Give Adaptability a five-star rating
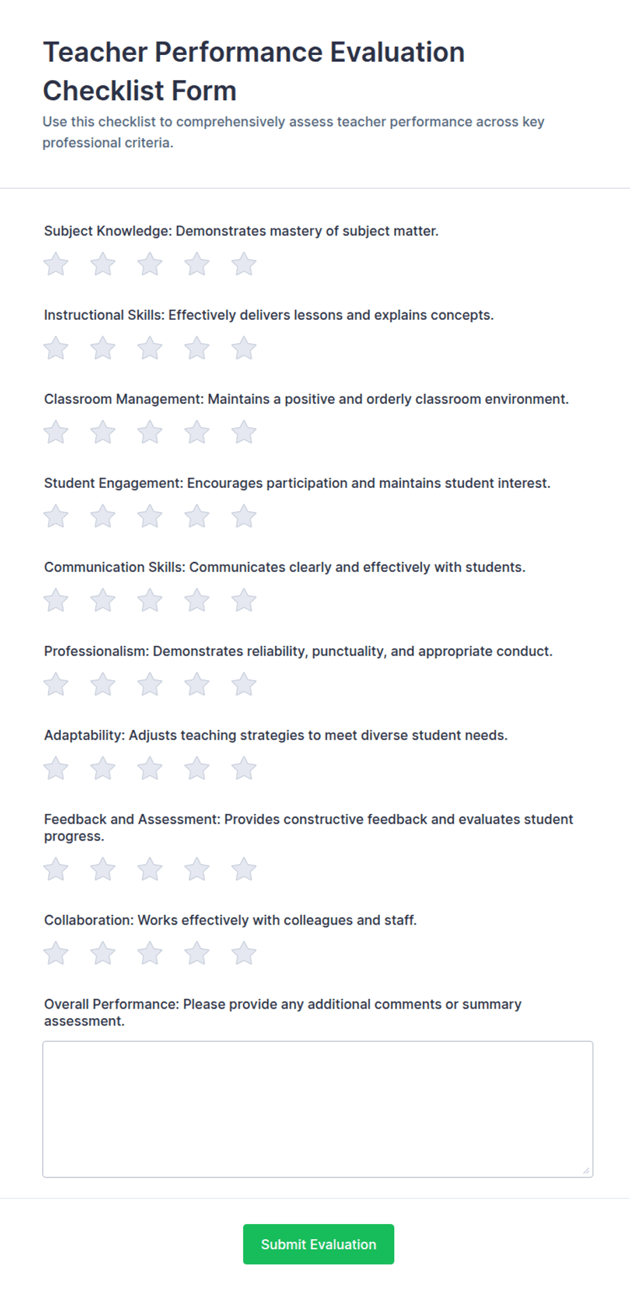The image size is (630, 1298). tap(244, 769)
